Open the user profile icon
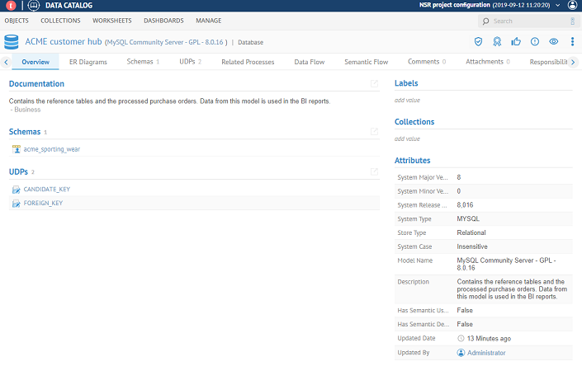582x366 pixels. click(572, 5)
